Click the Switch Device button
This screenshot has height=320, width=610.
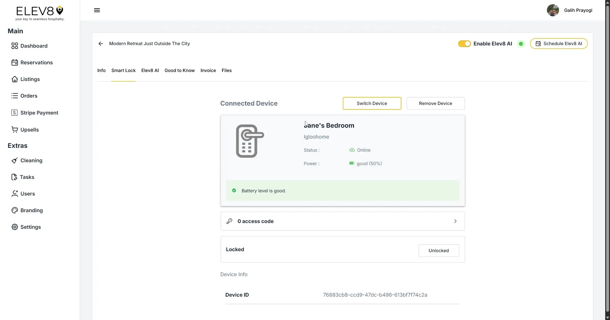[372, 103]
